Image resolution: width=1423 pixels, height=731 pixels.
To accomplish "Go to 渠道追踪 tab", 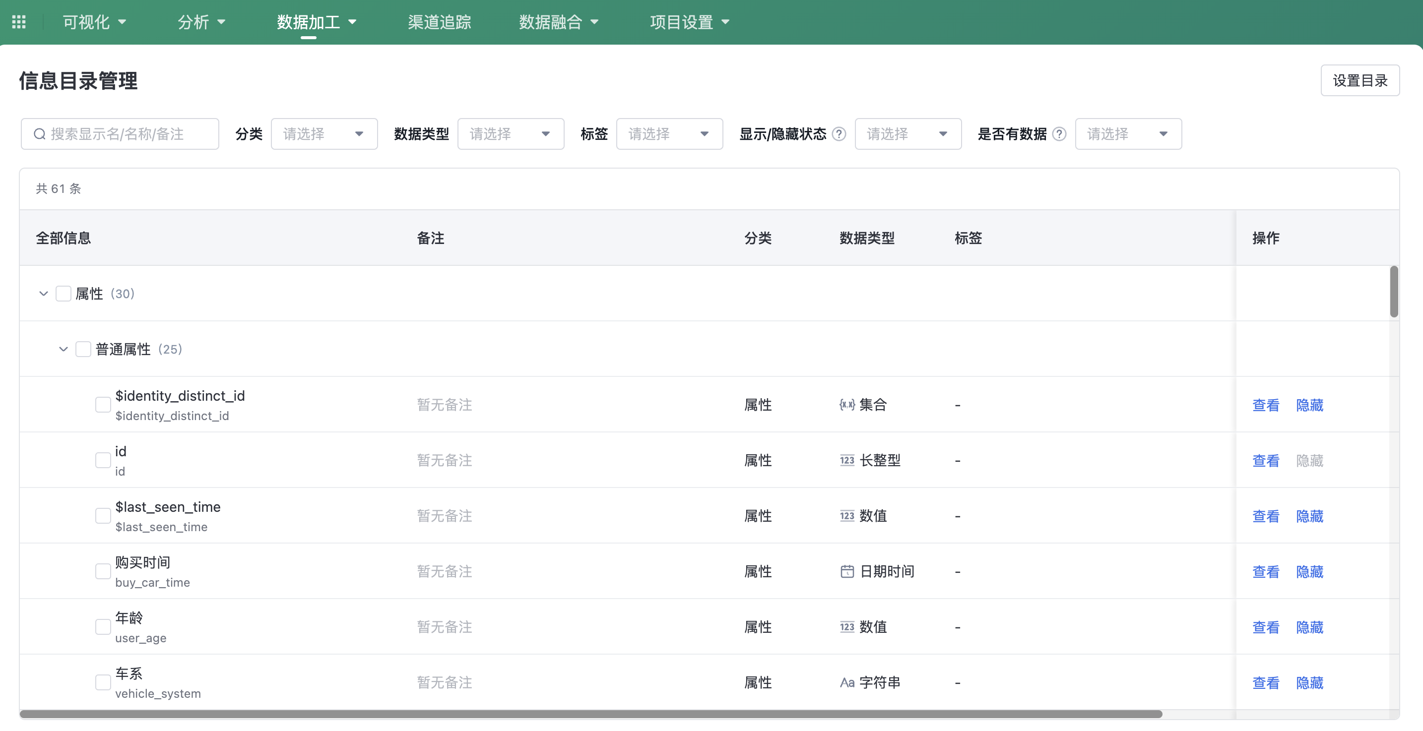I will point(439,22).
